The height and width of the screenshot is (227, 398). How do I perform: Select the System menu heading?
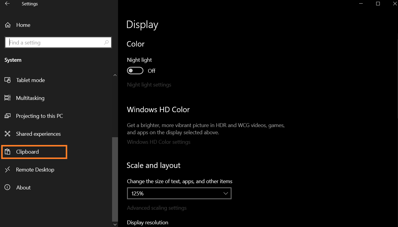(13, 60)
